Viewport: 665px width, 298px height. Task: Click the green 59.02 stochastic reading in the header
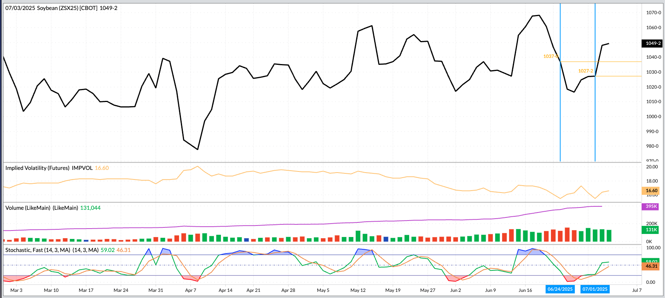pyautogui.click(x=108, y=250)
